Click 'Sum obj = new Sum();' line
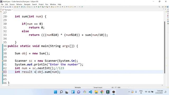Screen dimensions: 169x95 (32, 53)
